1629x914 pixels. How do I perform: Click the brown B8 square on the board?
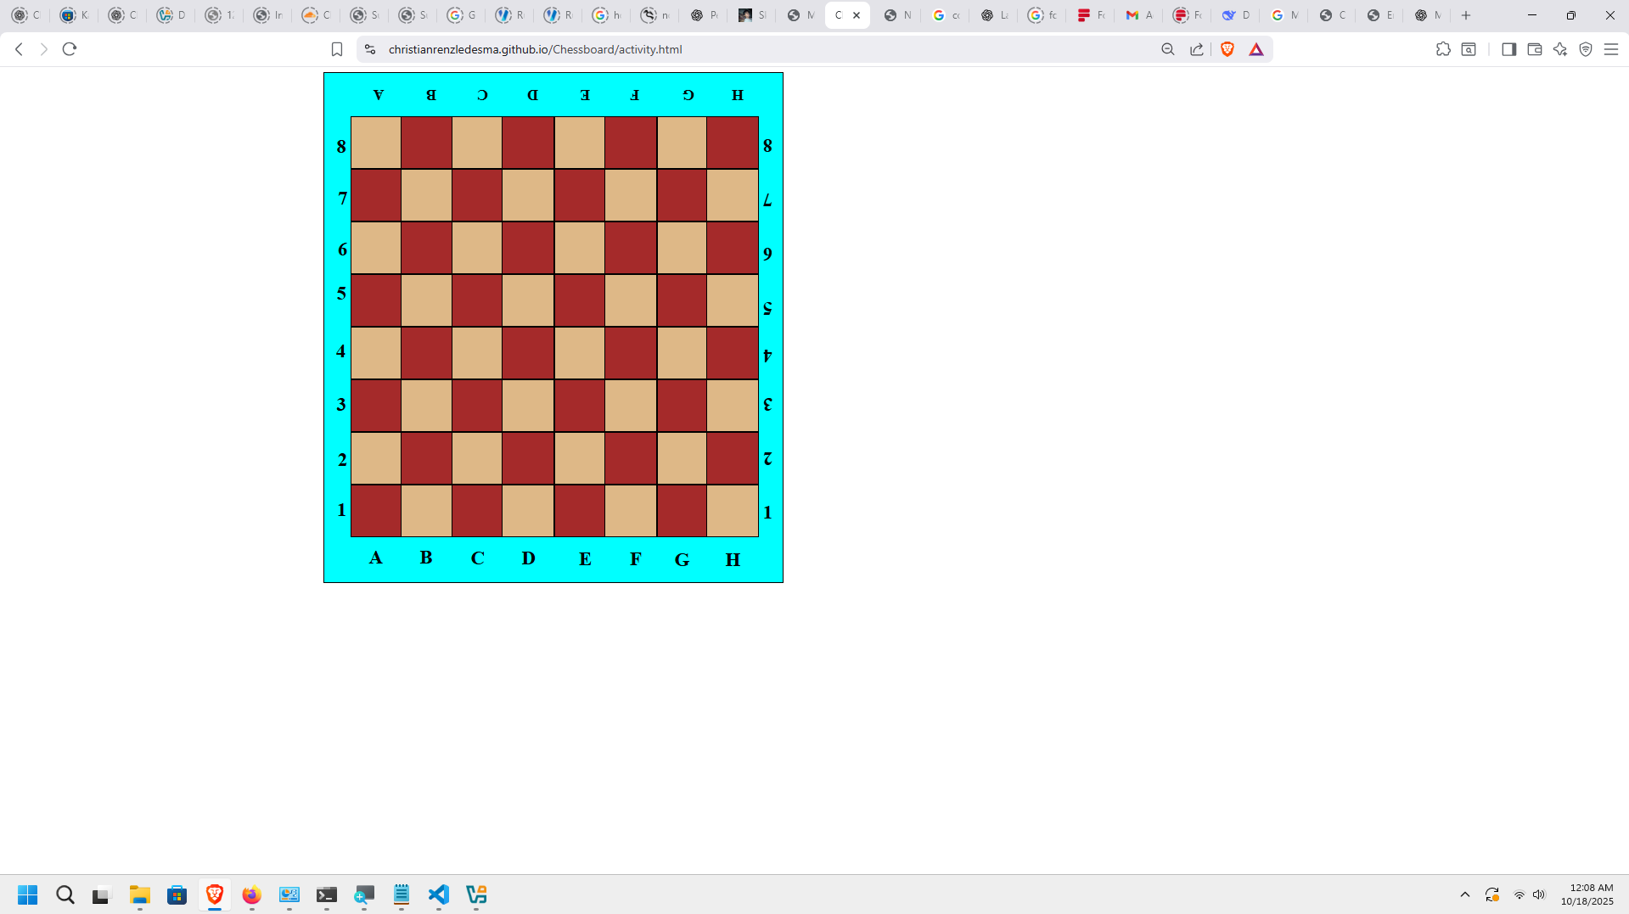(427, 143)
